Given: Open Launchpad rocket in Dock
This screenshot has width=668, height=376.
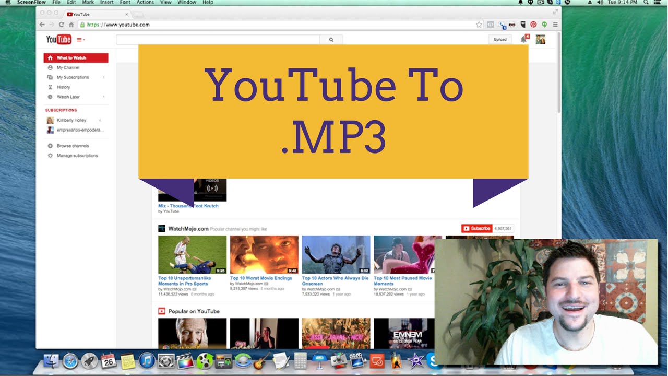Looking at the screenshot, I should [x=89, y=361].
